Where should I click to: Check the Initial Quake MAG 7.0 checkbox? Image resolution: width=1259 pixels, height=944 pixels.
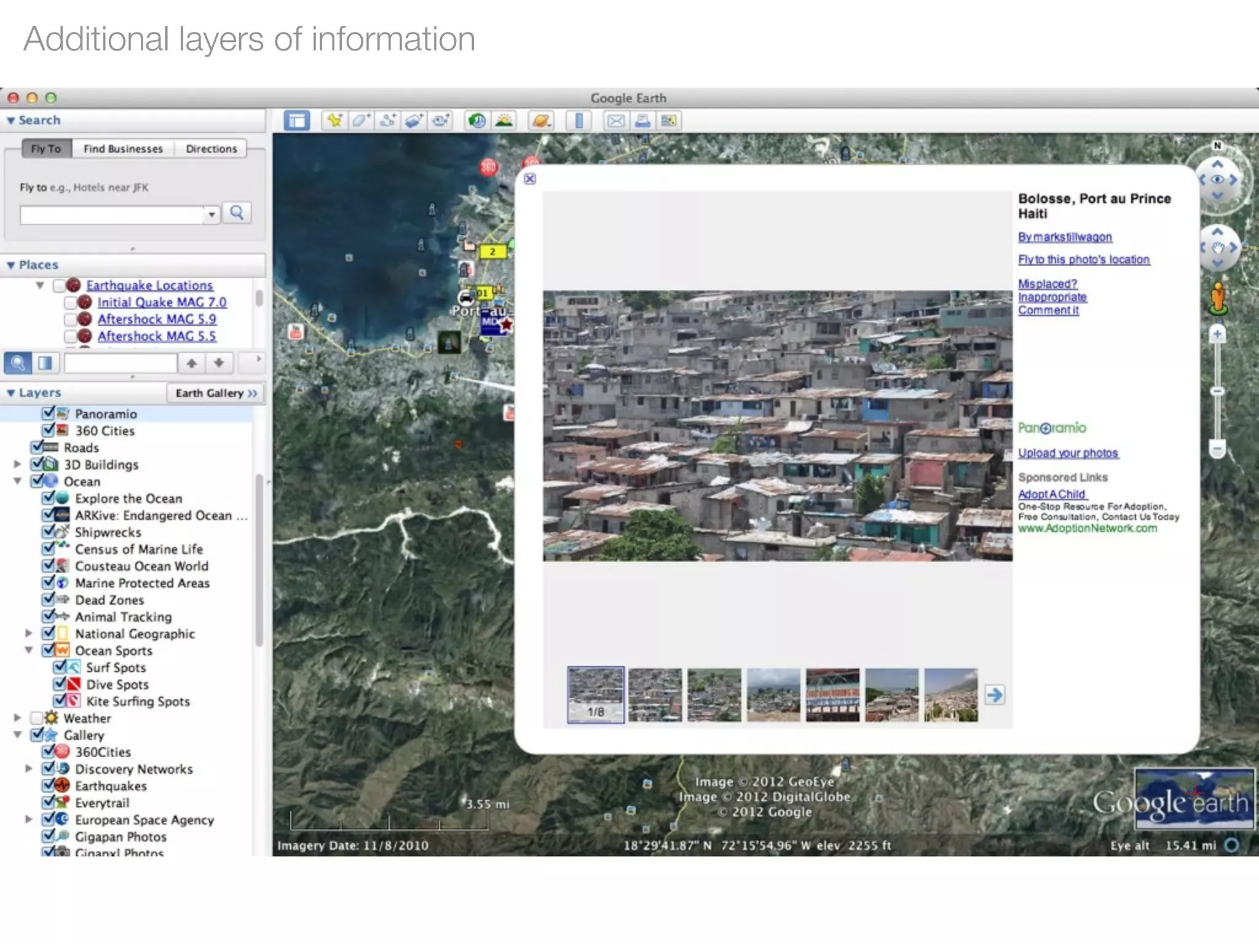[x=70, y=302]
